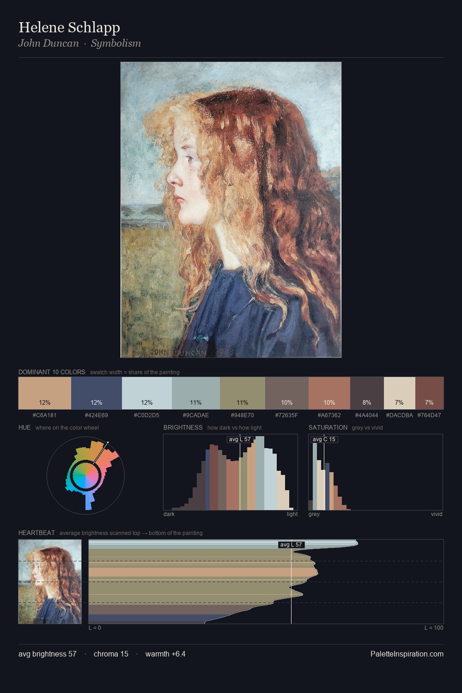Screen dimensions: 462x693
Task: Select the #72635F brown-grey swatch
Action: (287, 393)
